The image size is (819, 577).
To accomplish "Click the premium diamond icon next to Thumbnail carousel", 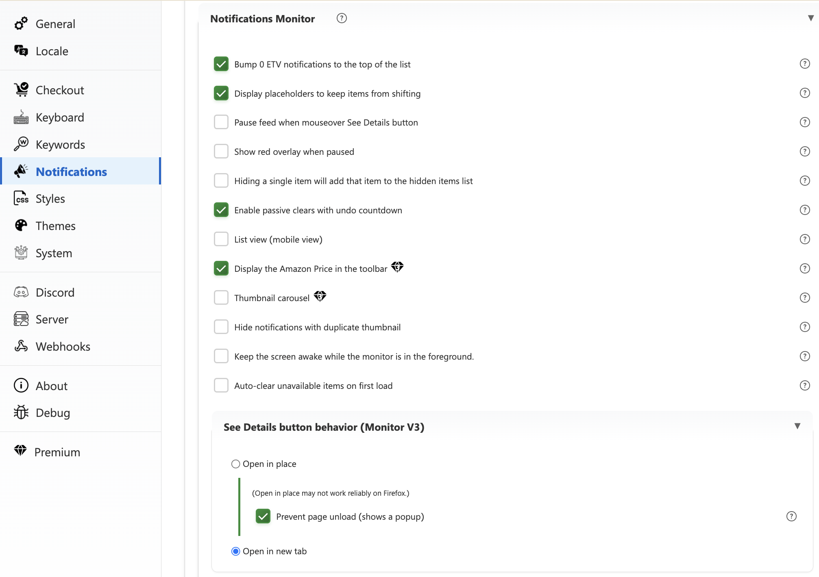I will 320,296.
